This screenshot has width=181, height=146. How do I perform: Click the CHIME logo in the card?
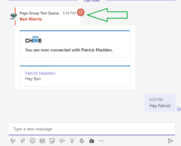pyautogui.click(x=33, y=39)
